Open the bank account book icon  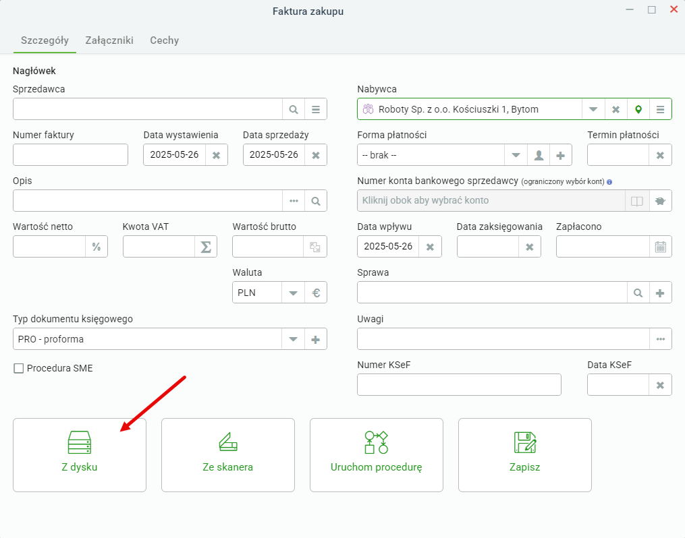(x=637, y=201)
